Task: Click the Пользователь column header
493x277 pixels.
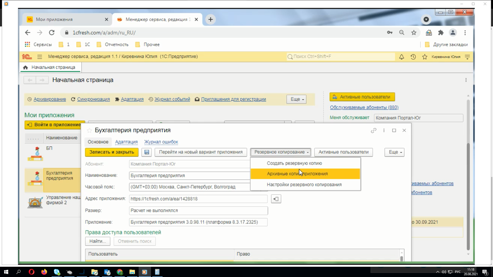Action: click(159, 254)
